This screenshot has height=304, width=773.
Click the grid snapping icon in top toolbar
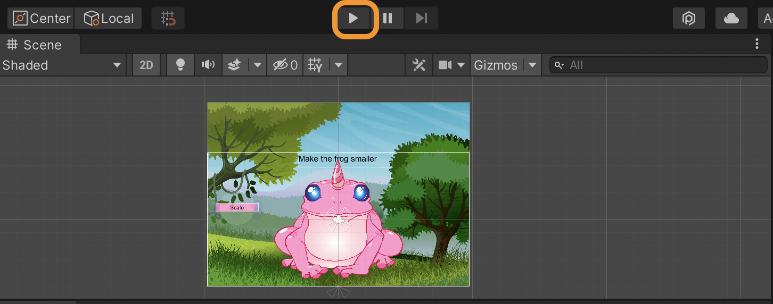pyautogui.click(x=168, y=19)
